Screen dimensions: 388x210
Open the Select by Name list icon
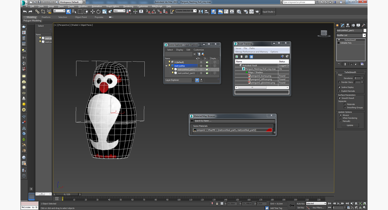[74, 12]
